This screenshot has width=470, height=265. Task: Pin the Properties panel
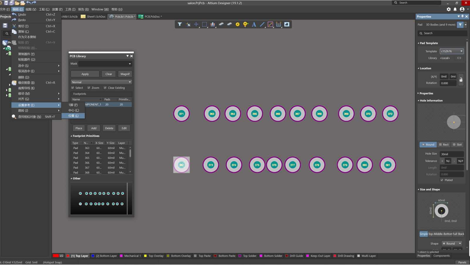tap(462, 17)
